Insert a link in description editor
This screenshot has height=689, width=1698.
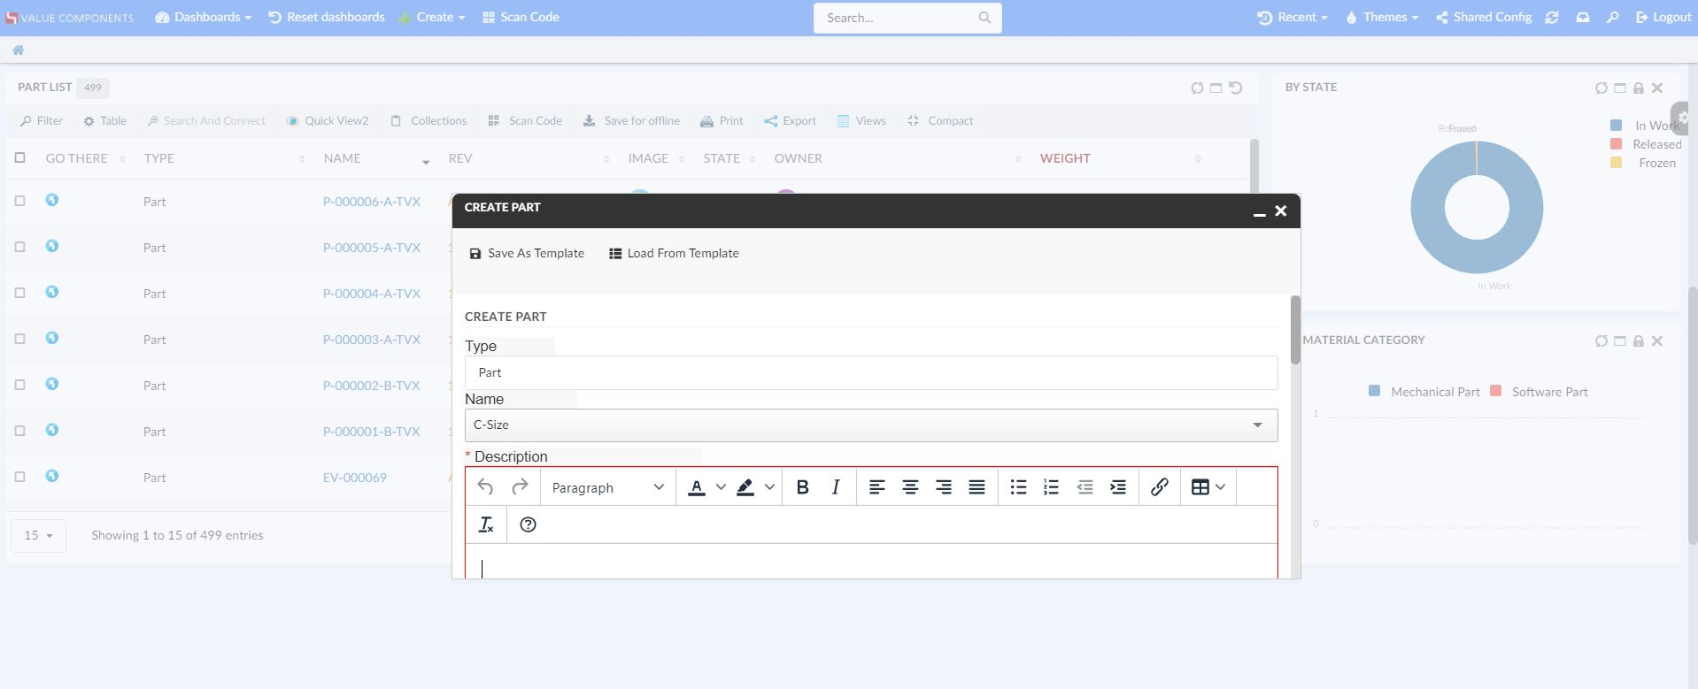1159,487
